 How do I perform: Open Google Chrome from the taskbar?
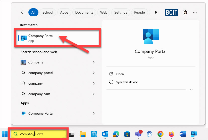[x=160, y=134]
